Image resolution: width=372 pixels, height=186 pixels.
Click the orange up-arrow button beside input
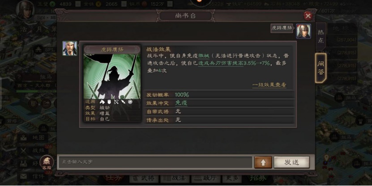coord(263,162)
